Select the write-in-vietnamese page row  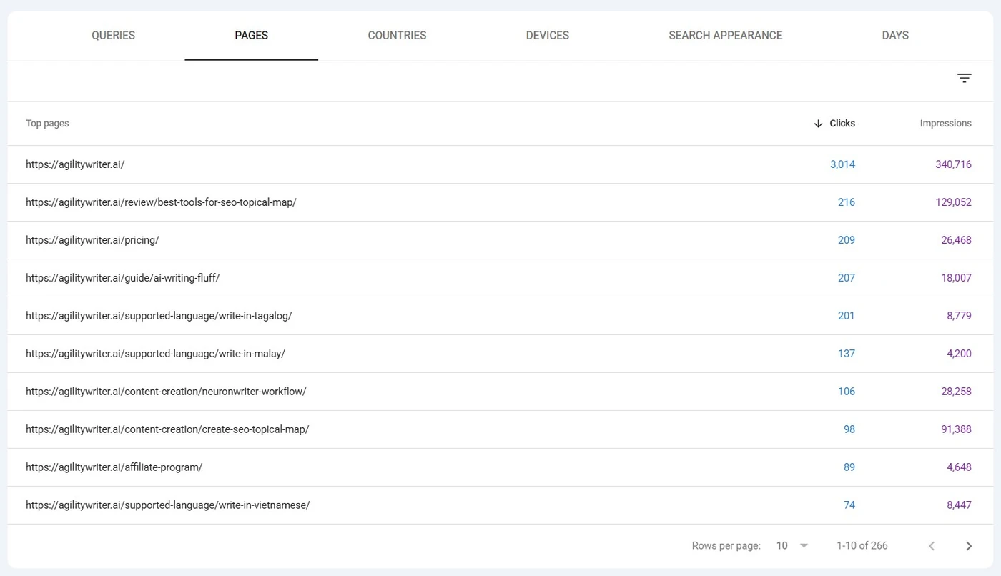(500, 505)
